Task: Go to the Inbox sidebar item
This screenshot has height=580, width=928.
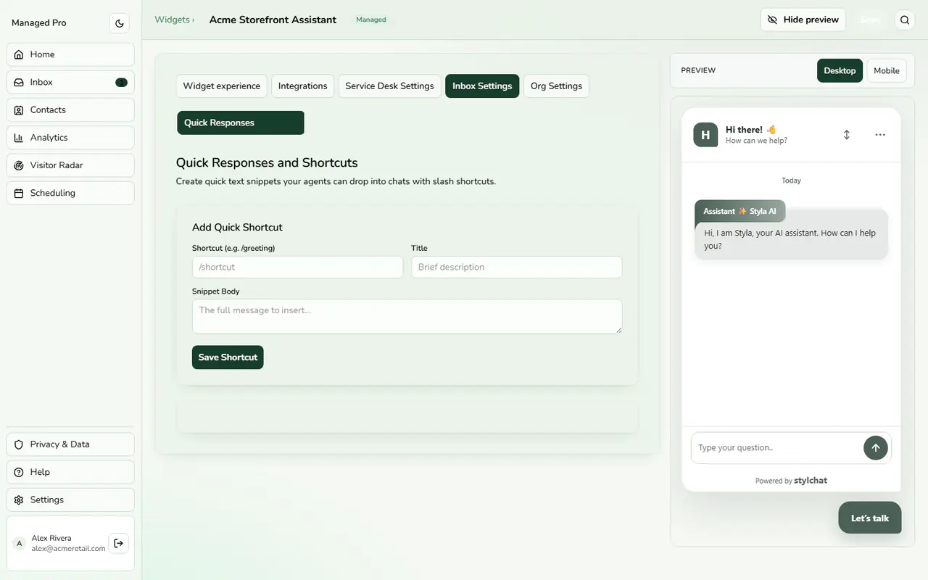Action: tap(70, 82)
